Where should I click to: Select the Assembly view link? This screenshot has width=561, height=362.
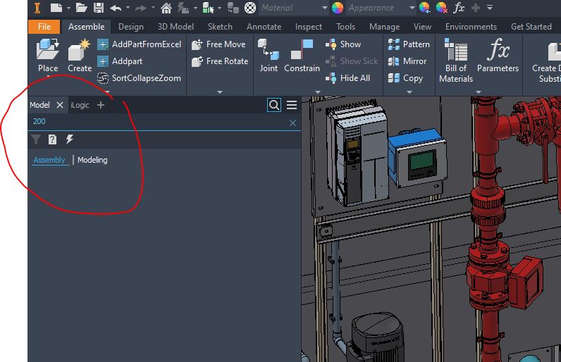point(49,160)
